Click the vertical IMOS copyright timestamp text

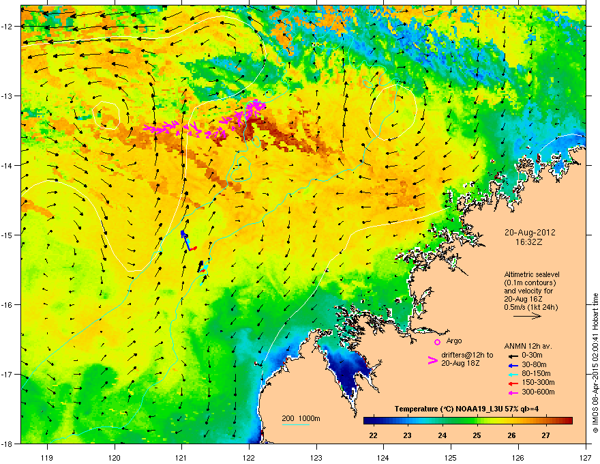tap(595, 363)
